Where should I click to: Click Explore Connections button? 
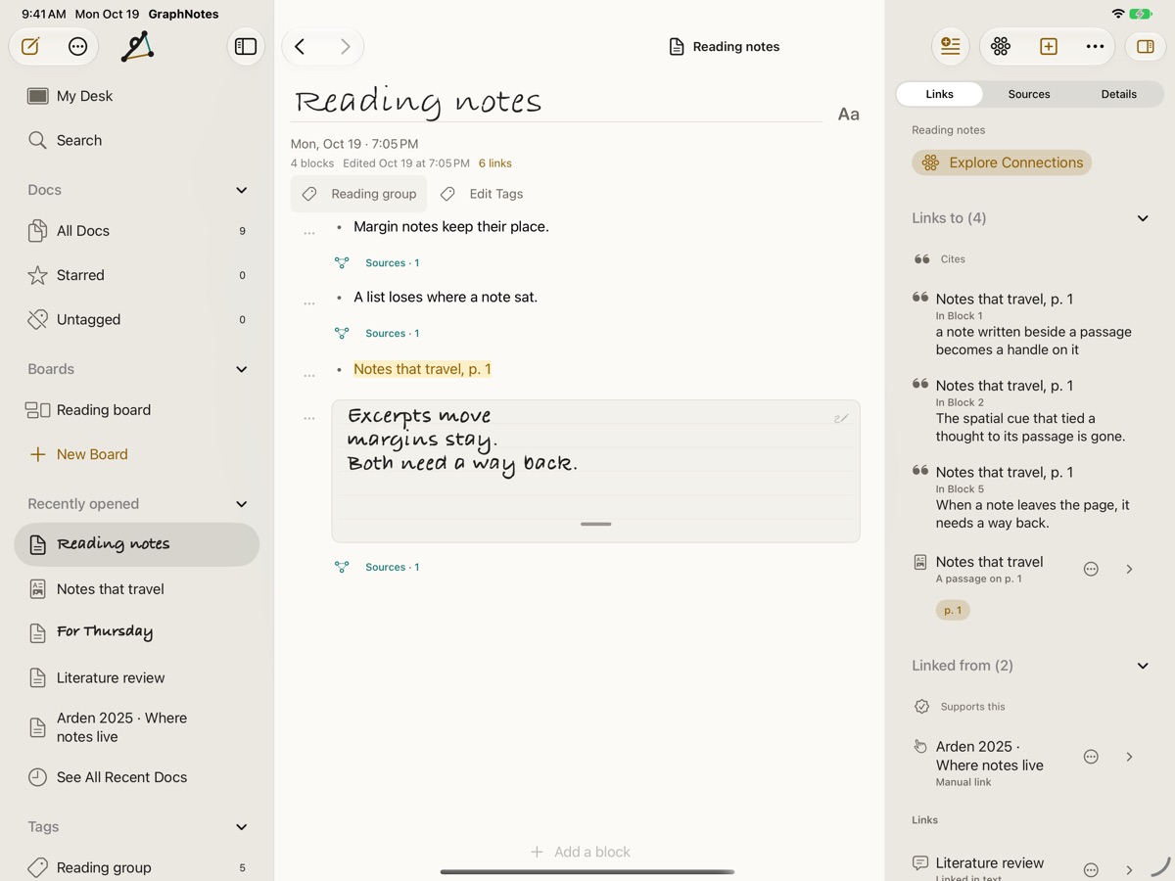tap(1002, 162)
